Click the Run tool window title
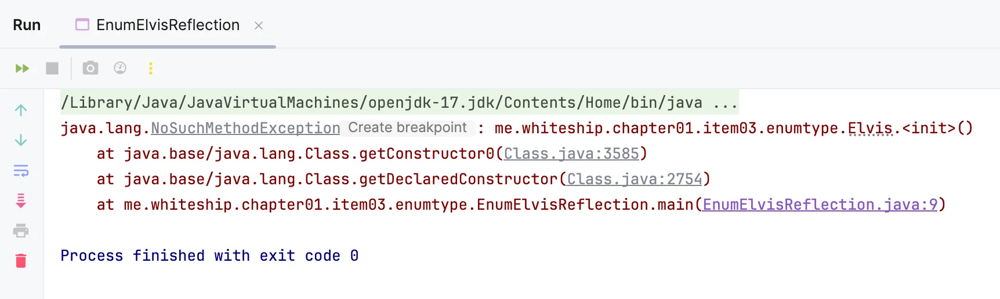The height and width of the screenshot is (299, 1000). pyautogui.click(x=27, y=25)
